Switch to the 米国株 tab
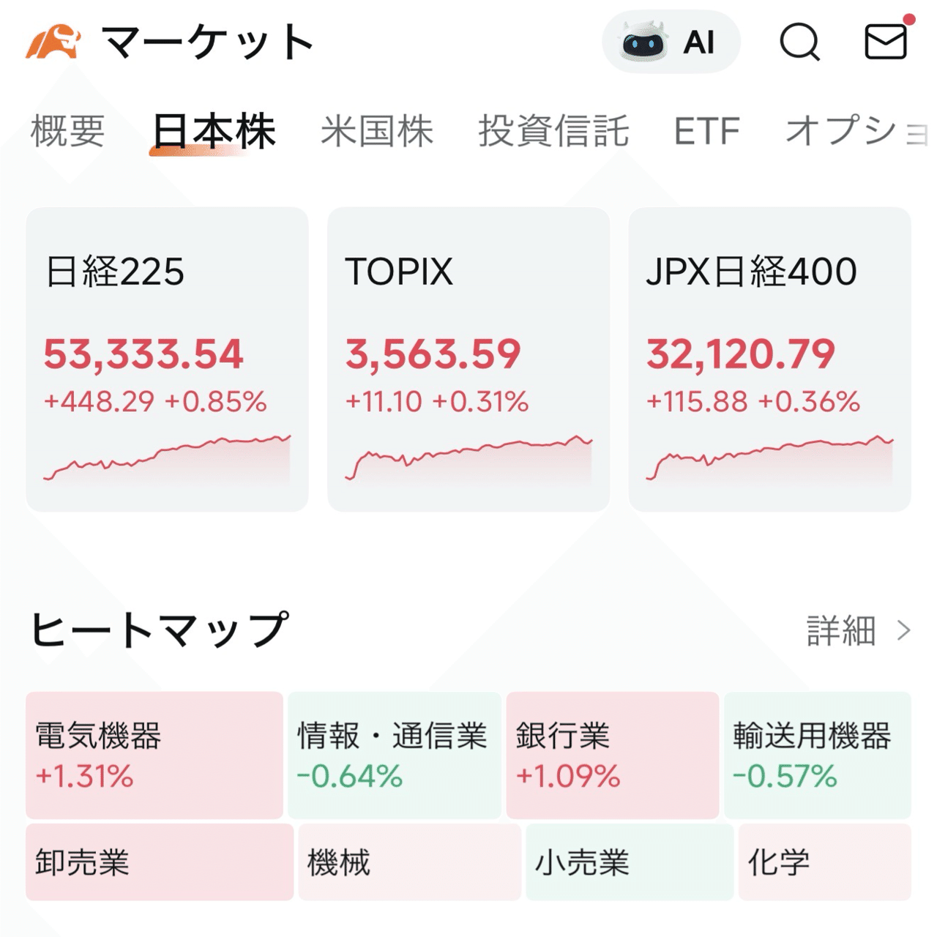This screenshot has width=937, height=937. [378, 130]
